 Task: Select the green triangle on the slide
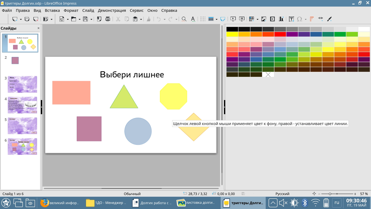pyautogui.click(x=124, y=99)
